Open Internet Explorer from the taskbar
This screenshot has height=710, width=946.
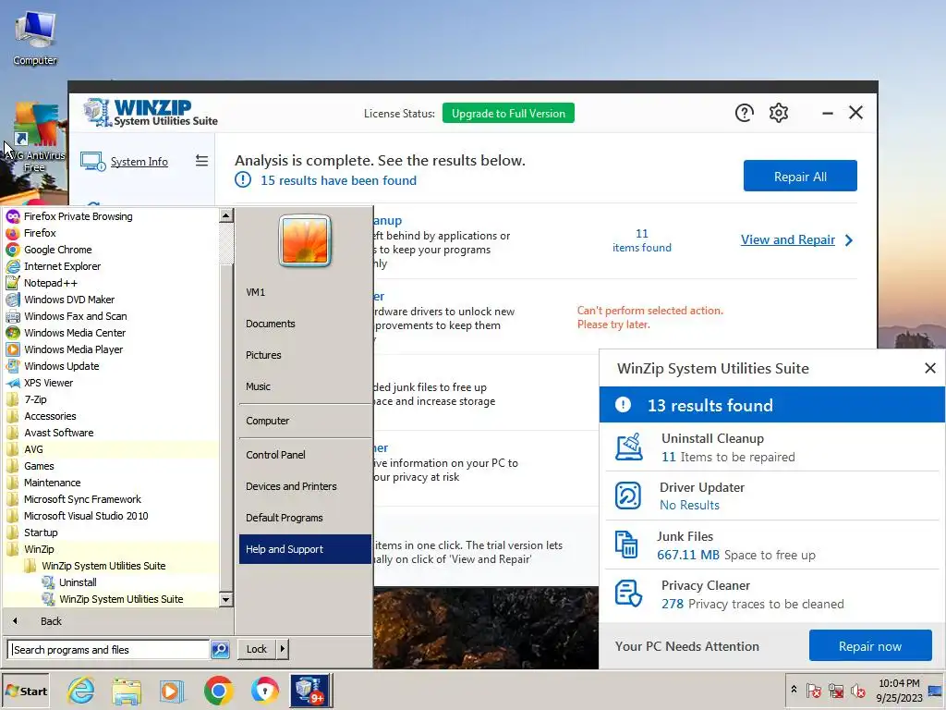pos(81,691)
